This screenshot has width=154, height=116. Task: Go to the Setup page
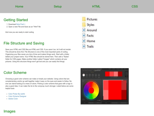[58, 7]
